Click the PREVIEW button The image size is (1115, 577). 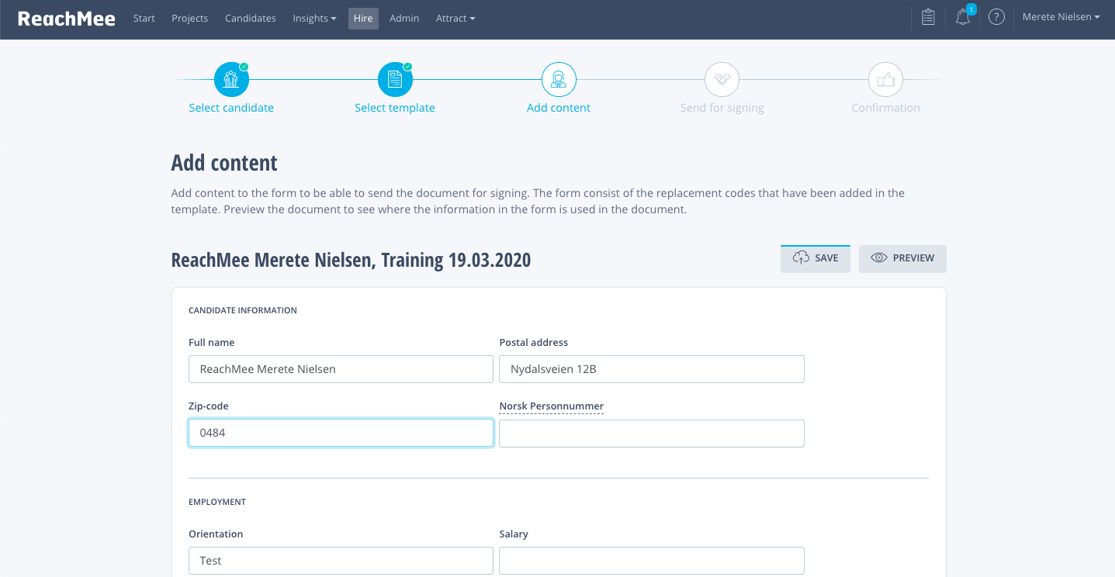point(902,258)
